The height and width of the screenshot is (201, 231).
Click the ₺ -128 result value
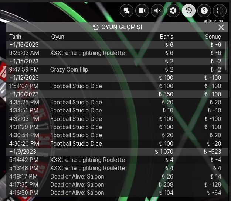(x=213, y=184)
